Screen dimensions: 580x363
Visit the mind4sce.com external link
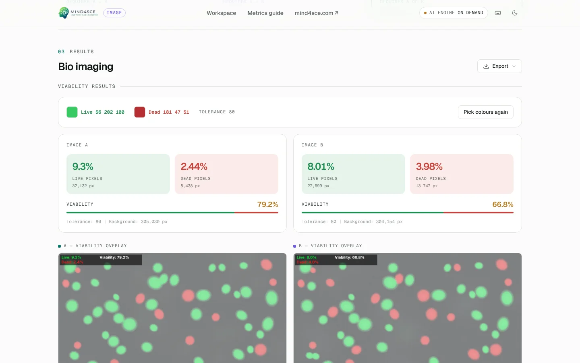click(317, 13)
